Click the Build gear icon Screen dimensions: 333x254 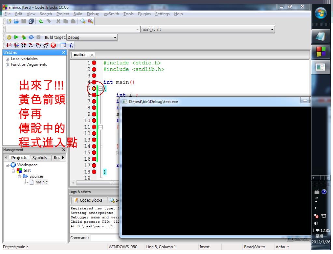click(x=9, y=37)
